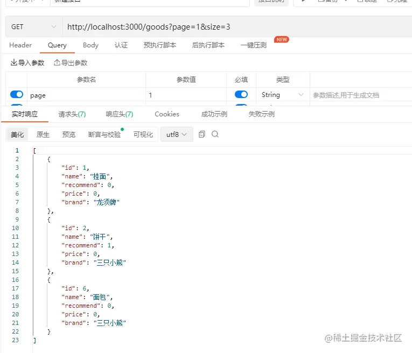412x353 pixels.
Task: Open the String type dropdown for page
Action: coord(283,95)
